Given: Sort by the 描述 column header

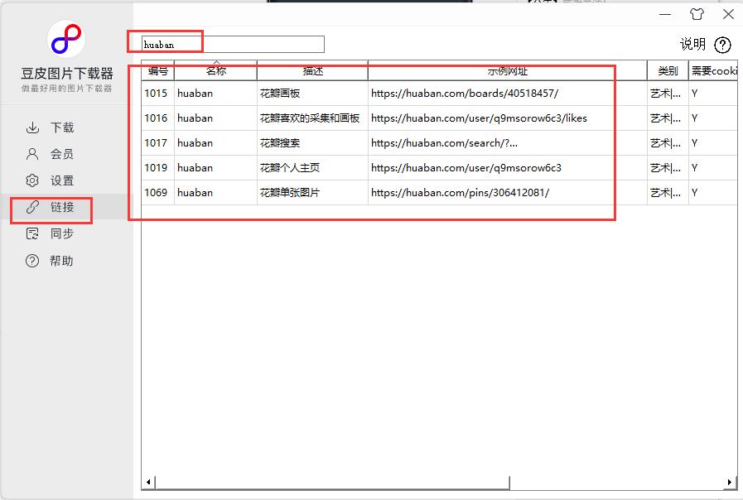Looking at the screenshot, I should (x=313, y=70).
